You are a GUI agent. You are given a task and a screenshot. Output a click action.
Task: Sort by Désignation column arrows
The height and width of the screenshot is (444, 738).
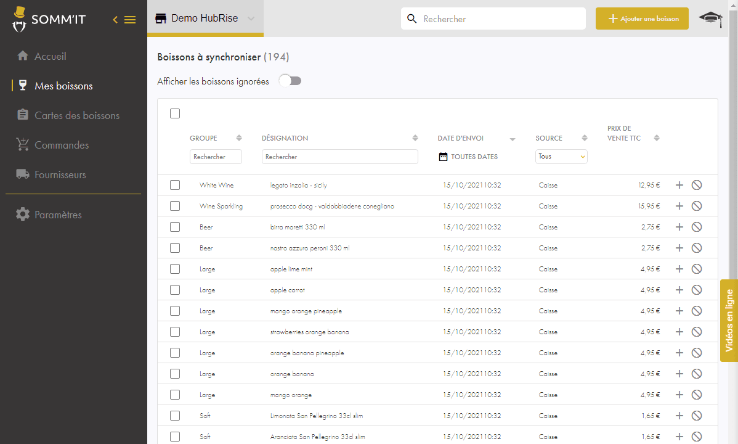[415, 138]
